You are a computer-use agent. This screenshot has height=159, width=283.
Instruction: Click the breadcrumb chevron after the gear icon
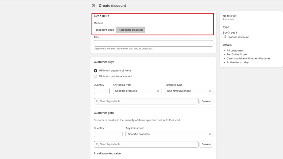[97, 6]
